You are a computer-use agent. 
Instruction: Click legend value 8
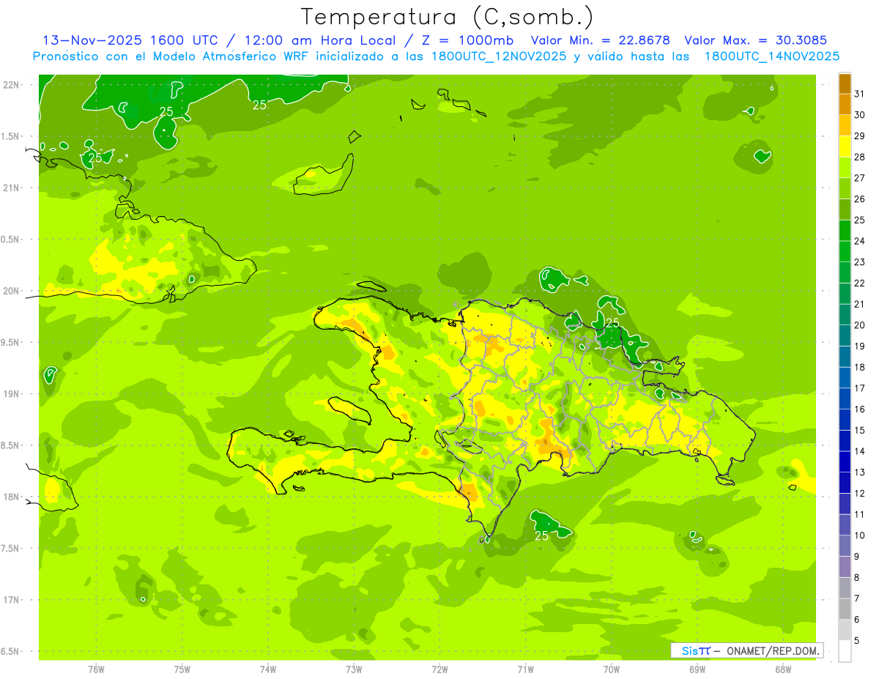[x=856, y=578]
